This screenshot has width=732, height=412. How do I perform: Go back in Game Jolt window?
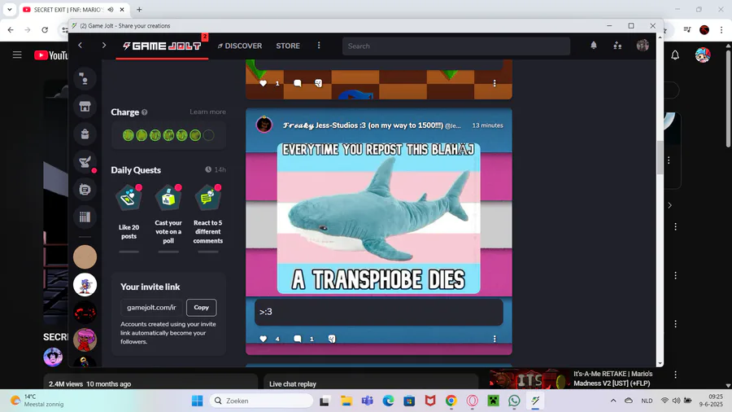point(81,46)
